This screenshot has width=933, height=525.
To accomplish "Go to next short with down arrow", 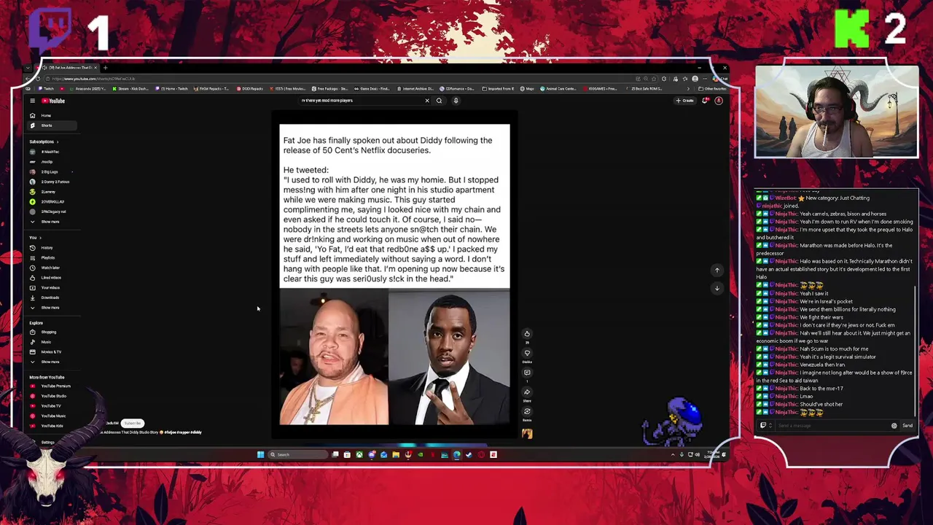I will (x=717, y=288).
